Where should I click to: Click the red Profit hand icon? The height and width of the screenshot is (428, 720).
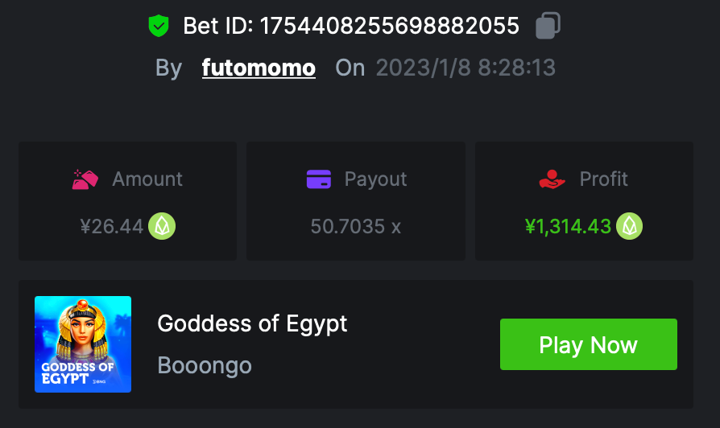tap(552, 179)
